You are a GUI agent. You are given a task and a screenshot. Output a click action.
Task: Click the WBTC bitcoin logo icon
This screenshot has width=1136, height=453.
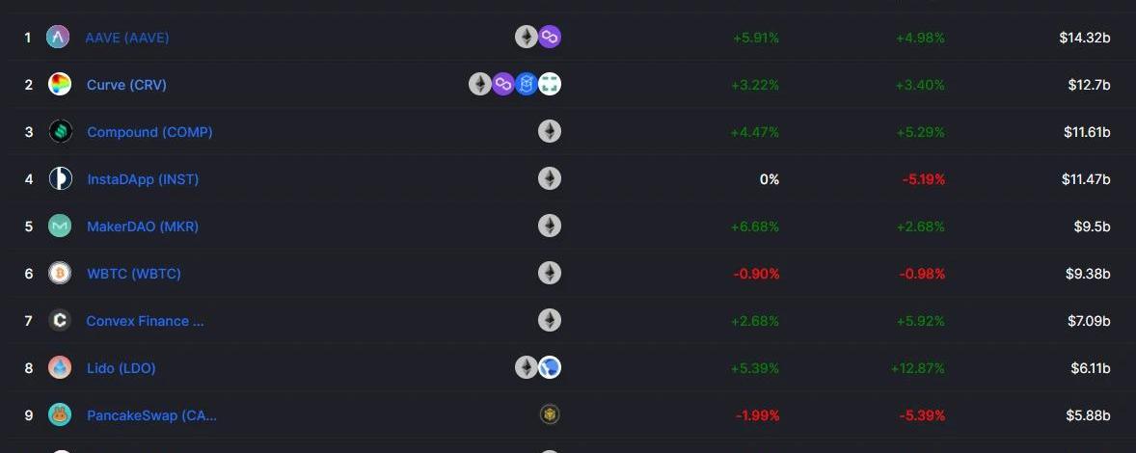(60, 274)
